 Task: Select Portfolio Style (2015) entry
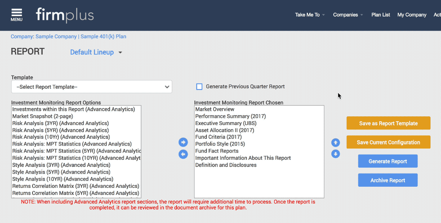point(259,144)
